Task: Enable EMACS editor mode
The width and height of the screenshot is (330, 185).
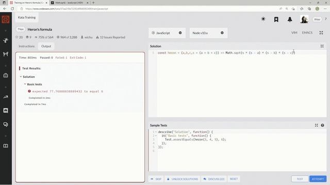Action: pyautogui.click(x=307, y=33)
